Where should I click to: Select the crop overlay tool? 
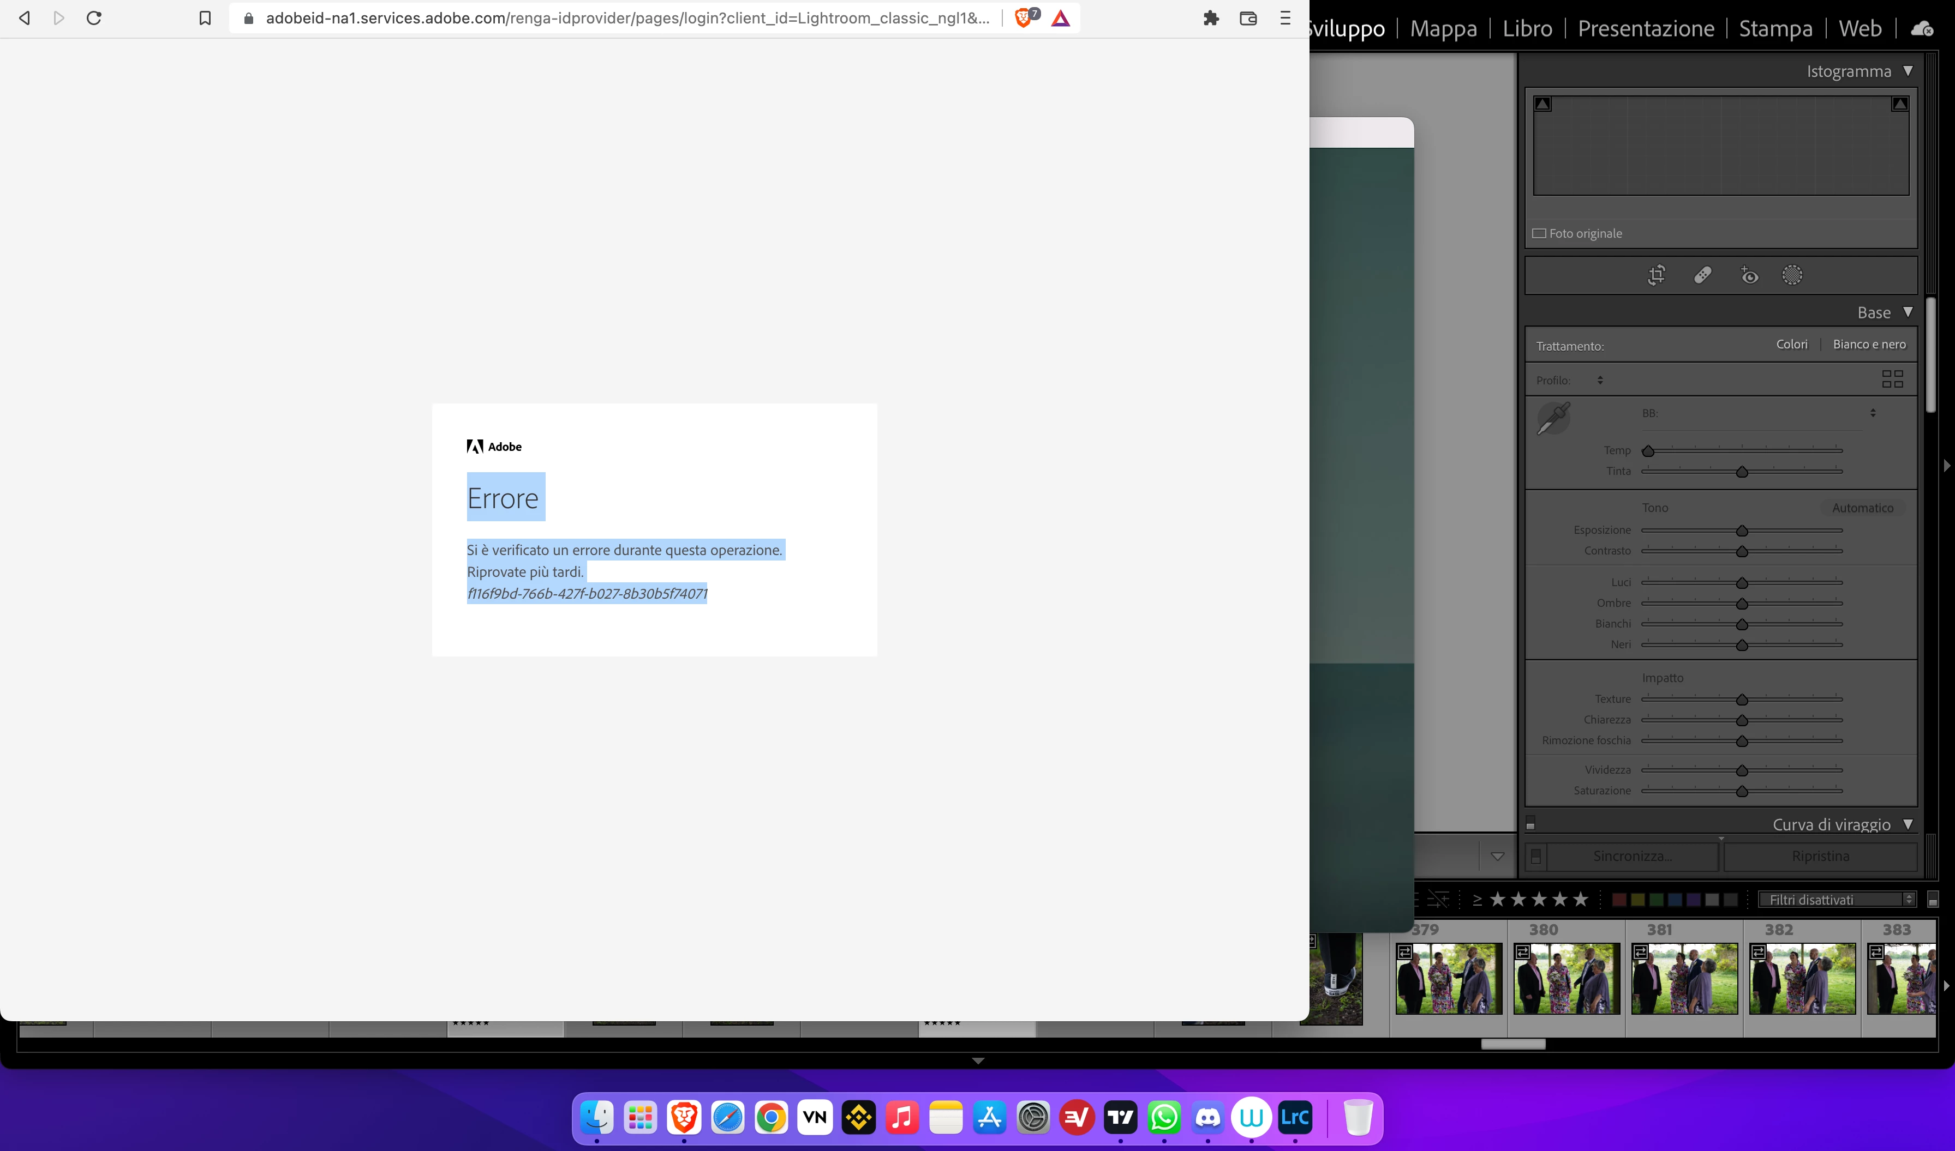pos(1656,275)
